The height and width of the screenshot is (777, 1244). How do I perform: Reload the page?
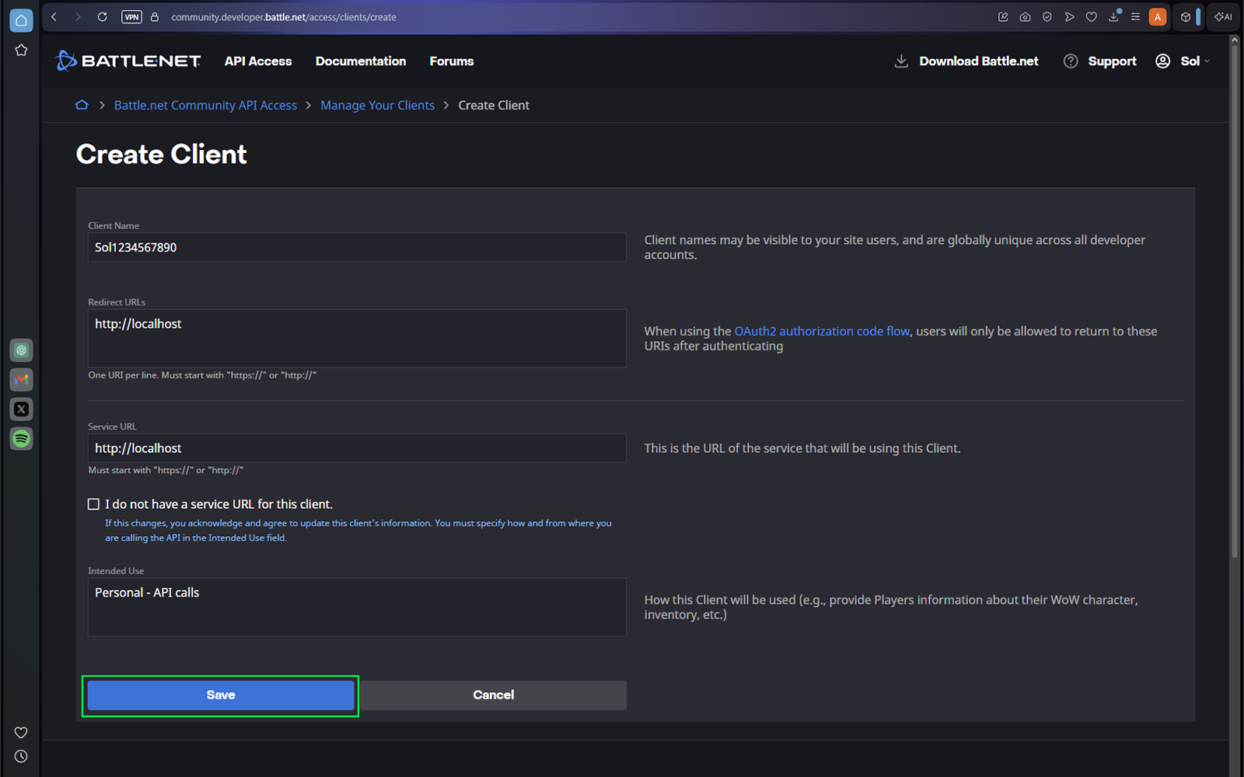click(102, 17)
